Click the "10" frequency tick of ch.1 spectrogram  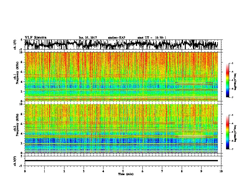21,52
